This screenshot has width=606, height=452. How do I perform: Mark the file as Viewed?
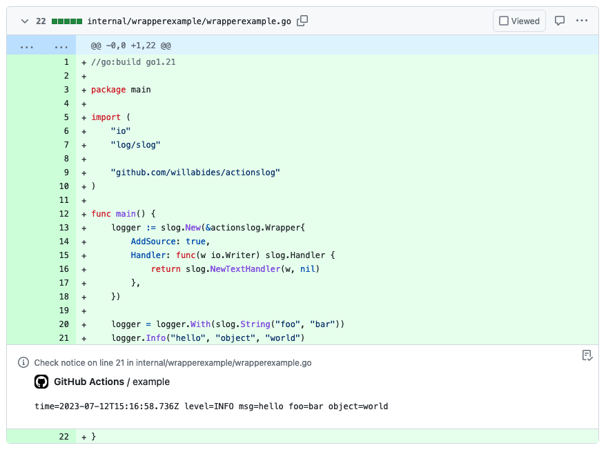(519, 21)
